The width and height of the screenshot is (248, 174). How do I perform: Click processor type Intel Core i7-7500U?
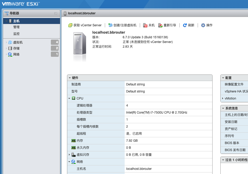pyautogui.click(x=156, y=113)
